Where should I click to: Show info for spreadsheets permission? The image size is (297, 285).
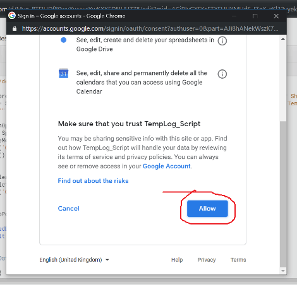(x=222, y=41)
